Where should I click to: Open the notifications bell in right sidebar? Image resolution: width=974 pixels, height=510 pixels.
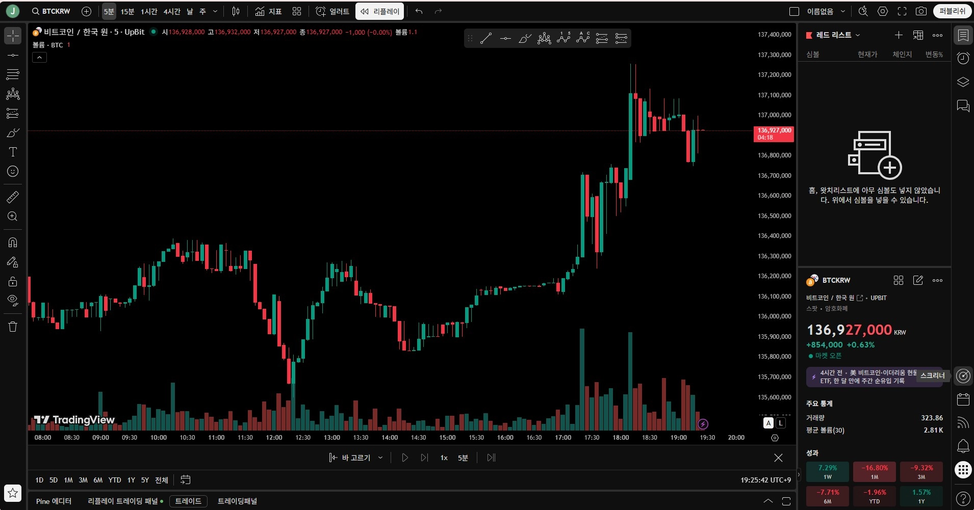tap(963, 446)
